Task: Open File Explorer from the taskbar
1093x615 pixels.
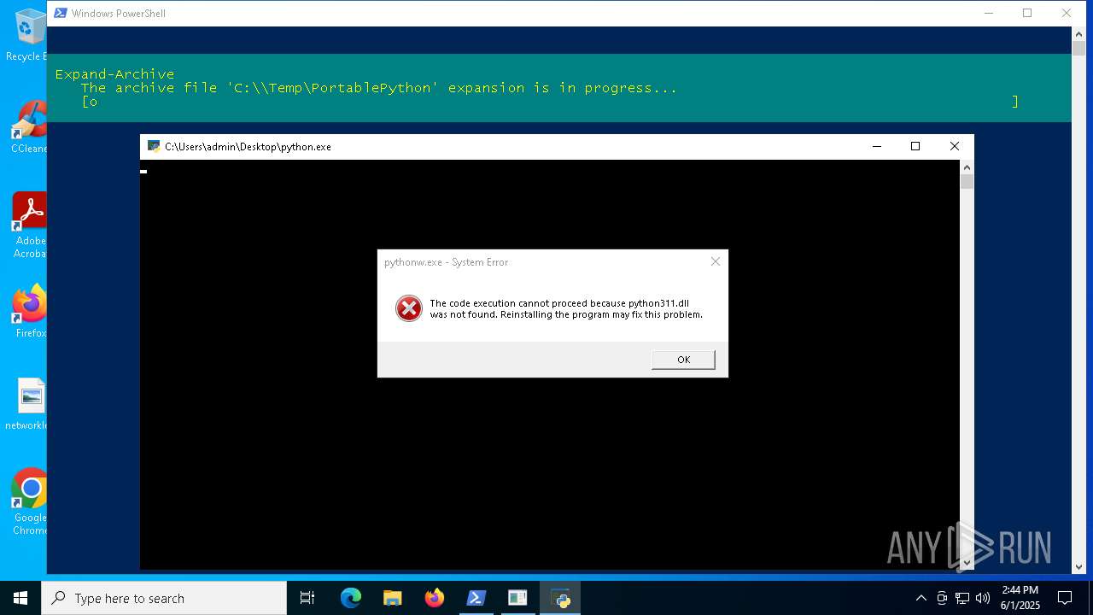Action: (x=393, y=598)
